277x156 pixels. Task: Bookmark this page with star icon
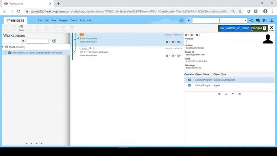[240, 11]
